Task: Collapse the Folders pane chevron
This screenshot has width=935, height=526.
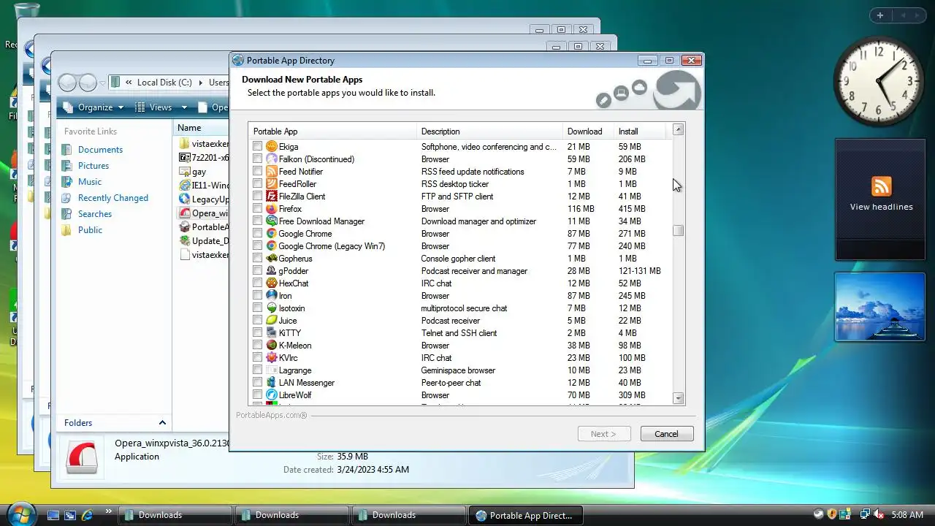Action: (162, 423)
